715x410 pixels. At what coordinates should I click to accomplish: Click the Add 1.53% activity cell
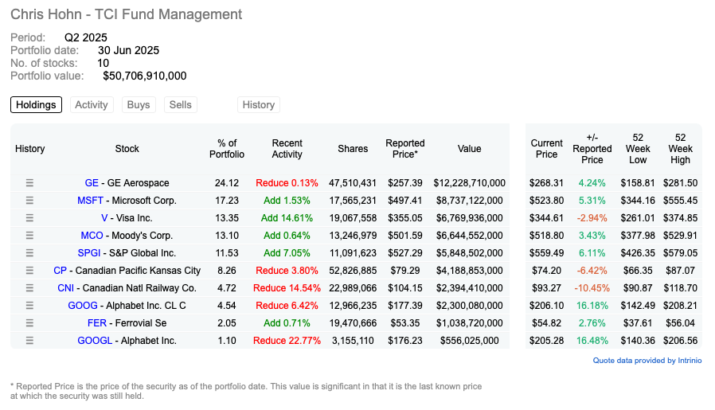(287, 200)
